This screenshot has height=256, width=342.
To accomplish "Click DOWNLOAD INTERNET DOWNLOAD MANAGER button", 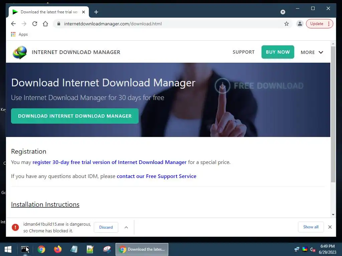I will point(75,116).
